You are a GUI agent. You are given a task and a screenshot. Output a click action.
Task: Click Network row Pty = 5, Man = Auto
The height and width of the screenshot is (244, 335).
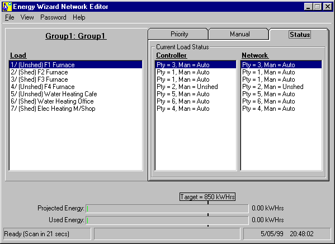tap(281, 94)
